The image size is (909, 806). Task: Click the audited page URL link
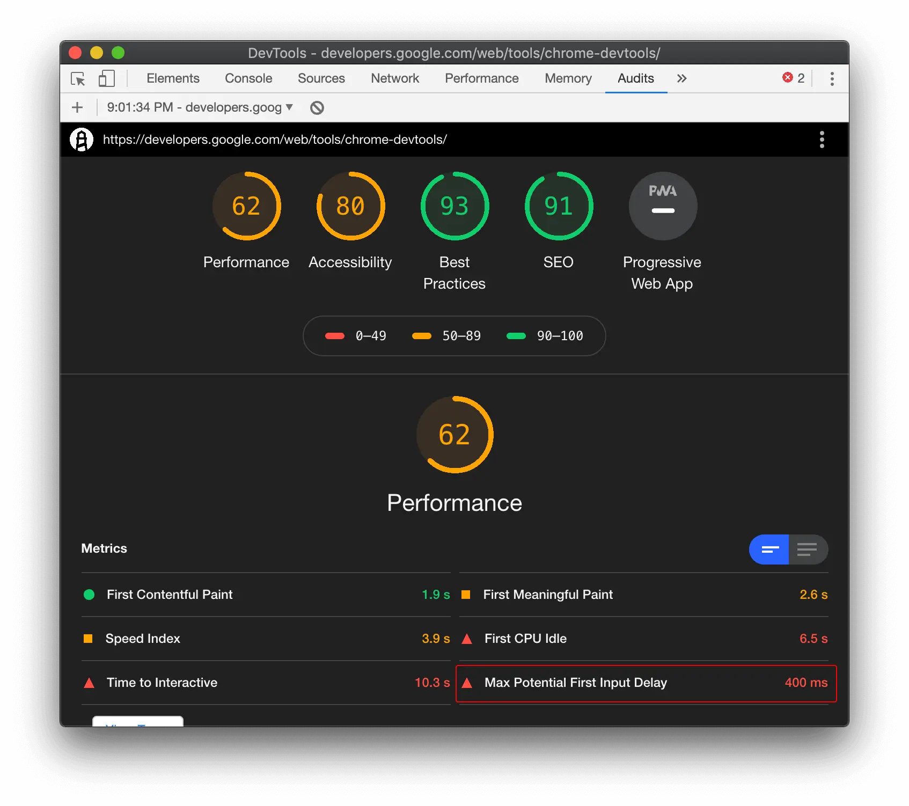tap(275, 140)
